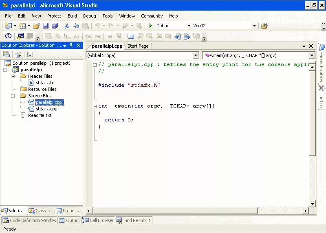The width and height of the screenshot is (326, 233).
Task: Open the Code Definition Window tab
Action: 29,220
